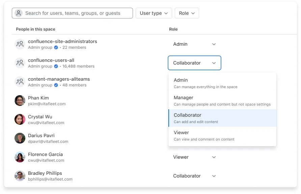Viewport: 301px width, 194px height.
Task: Click the group icon for confluence-users-all
Action: (20, 63)
